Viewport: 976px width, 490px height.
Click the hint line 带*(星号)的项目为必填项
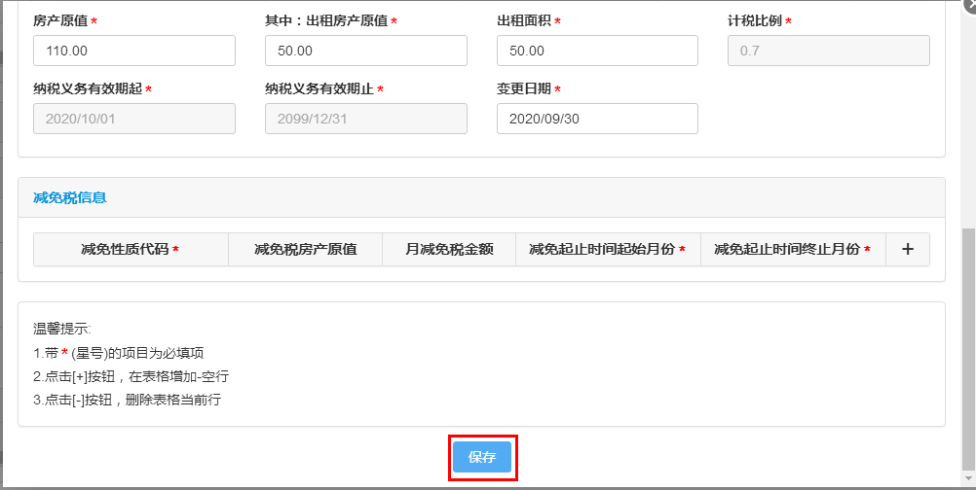click(118, 353)
